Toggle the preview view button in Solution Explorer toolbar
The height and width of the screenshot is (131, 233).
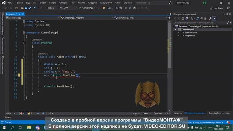click(214, 19)
